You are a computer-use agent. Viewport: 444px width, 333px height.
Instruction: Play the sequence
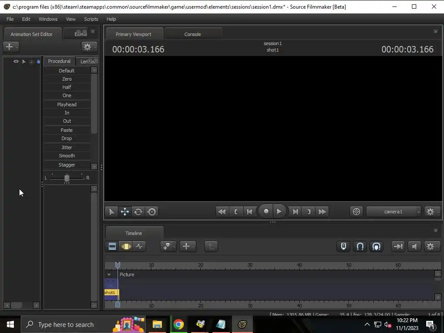tap(279, 211)
